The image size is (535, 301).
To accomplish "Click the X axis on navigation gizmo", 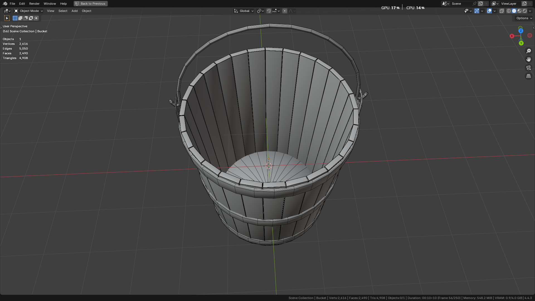I will pos(512,36).
